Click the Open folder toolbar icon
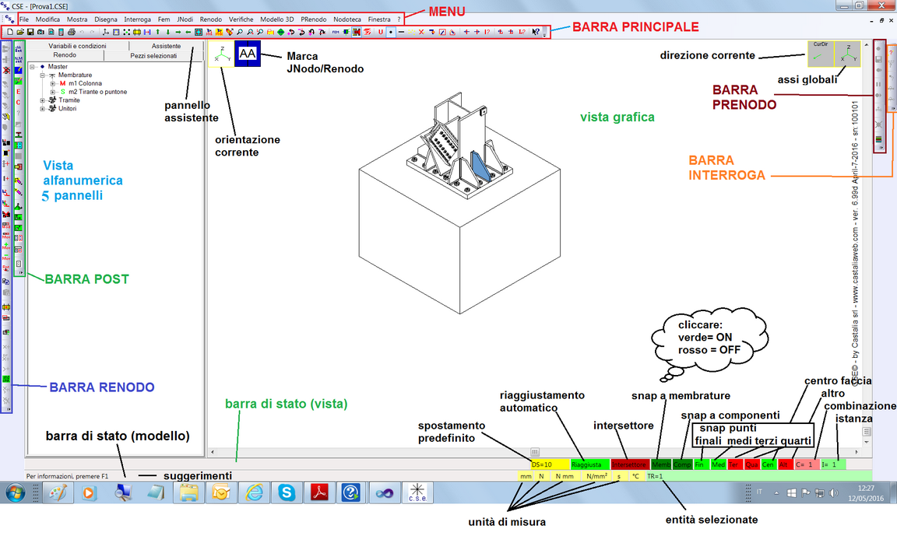This screenshot has height=557, width=897. (19, 32)
